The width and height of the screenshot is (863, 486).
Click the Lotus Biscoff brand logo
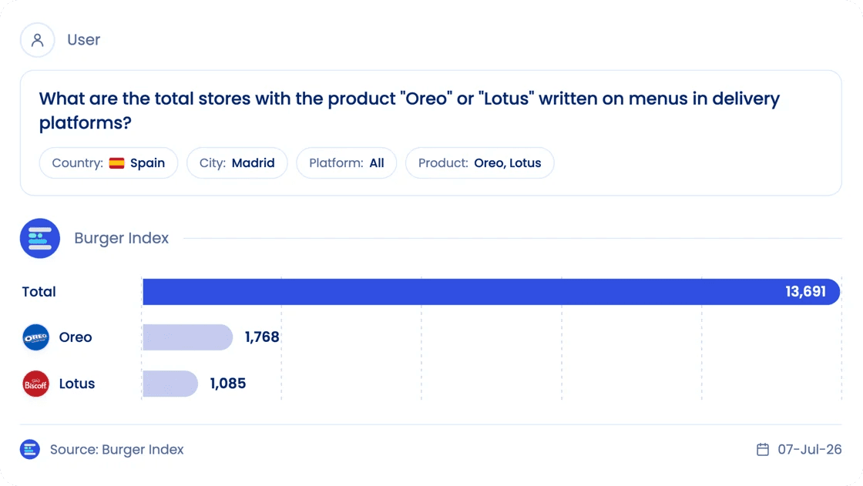point(35,384)
